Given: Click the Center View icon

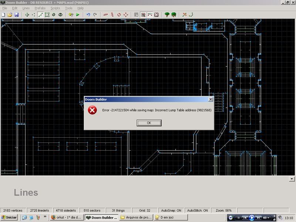Looking at the screenshot, I should pos(156,15).
